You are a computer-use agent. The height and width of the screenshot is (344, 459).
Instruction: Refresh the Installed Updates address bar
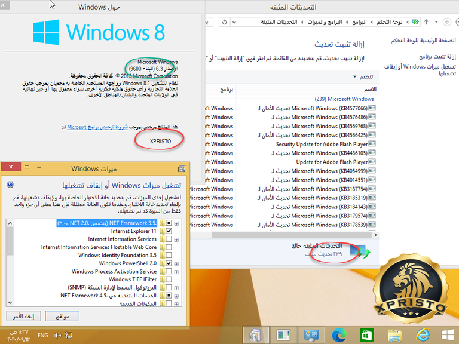coord(225,22)
